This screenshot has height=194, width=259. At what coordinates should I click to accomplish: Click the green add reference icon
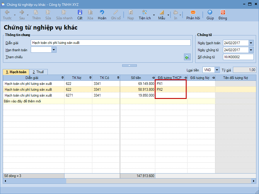click(x=187, y=57)
